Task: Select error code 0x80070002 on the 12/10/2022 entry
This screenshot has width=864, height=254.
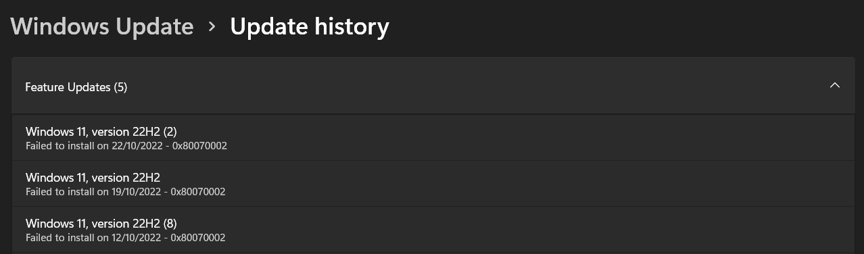Action: [x=198, y=238]
